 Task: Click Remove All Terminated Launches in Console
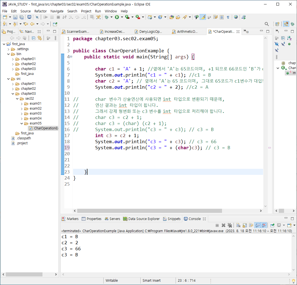point(230,225)
